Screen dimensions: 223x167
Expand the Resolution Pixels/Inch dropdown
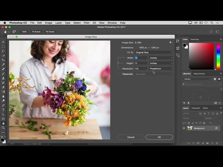click(161, 69)
